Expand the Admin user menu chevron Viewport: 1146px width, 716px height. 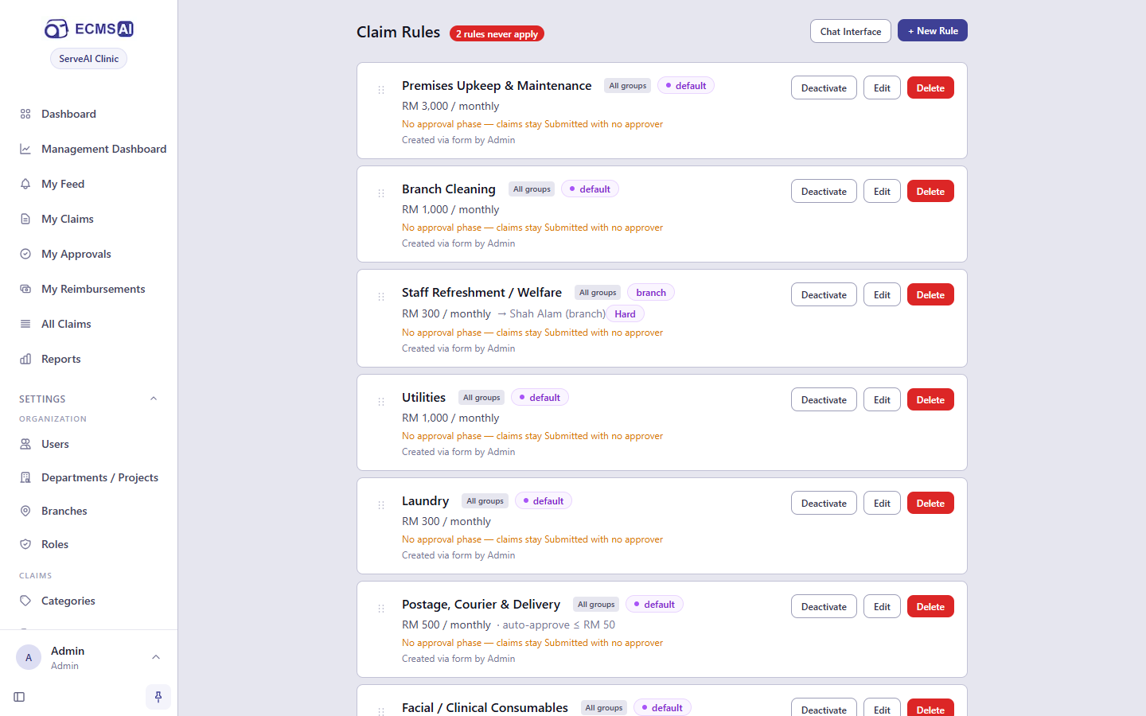click(156, 657)
